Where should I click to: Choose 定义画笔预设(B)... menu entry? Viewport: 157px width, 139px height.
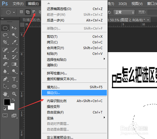pos(74,137)
